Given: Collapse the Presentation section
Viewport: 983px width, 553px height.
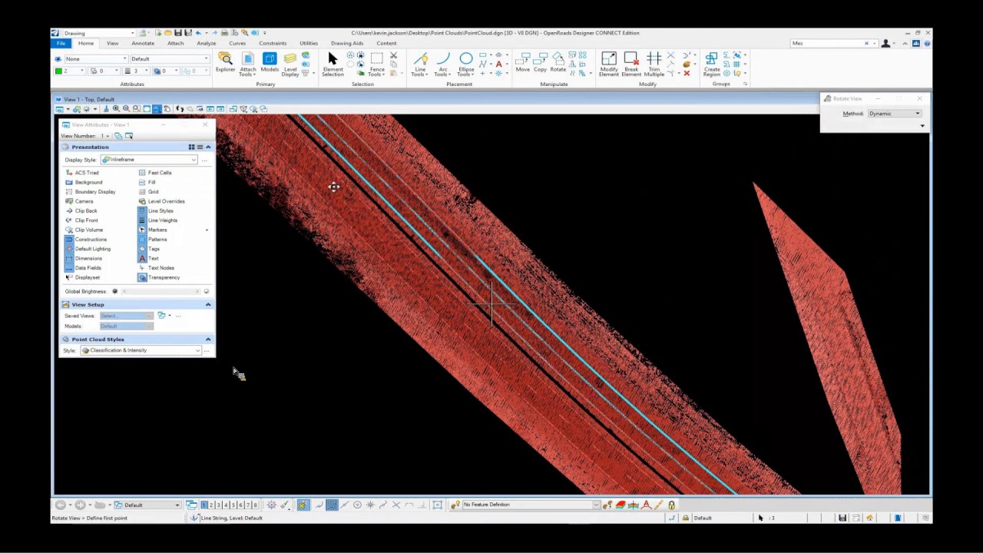Looking at the screenshot, I should (208, 147).
